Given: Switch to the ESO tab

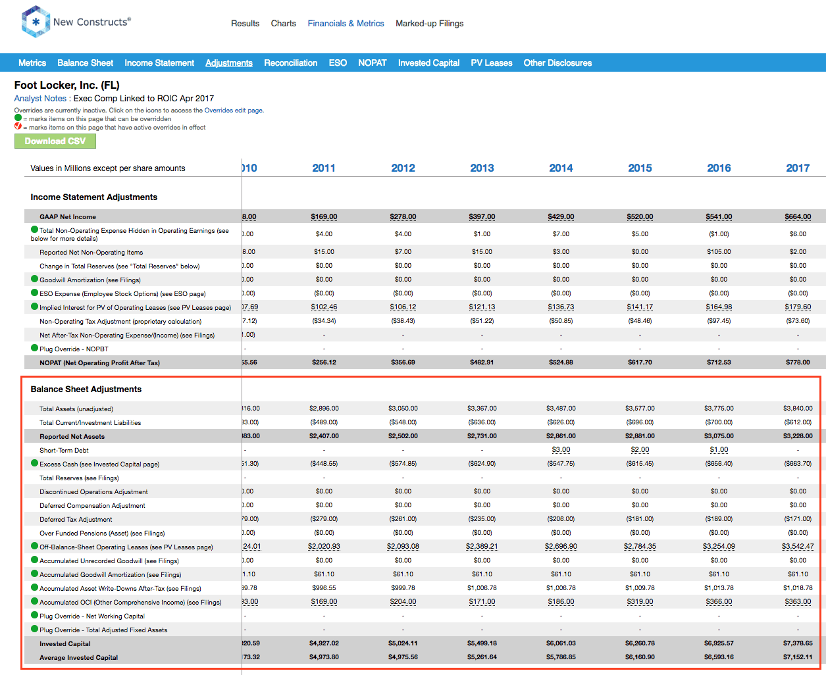Looking at the screenshot, I should pos(338,63).
